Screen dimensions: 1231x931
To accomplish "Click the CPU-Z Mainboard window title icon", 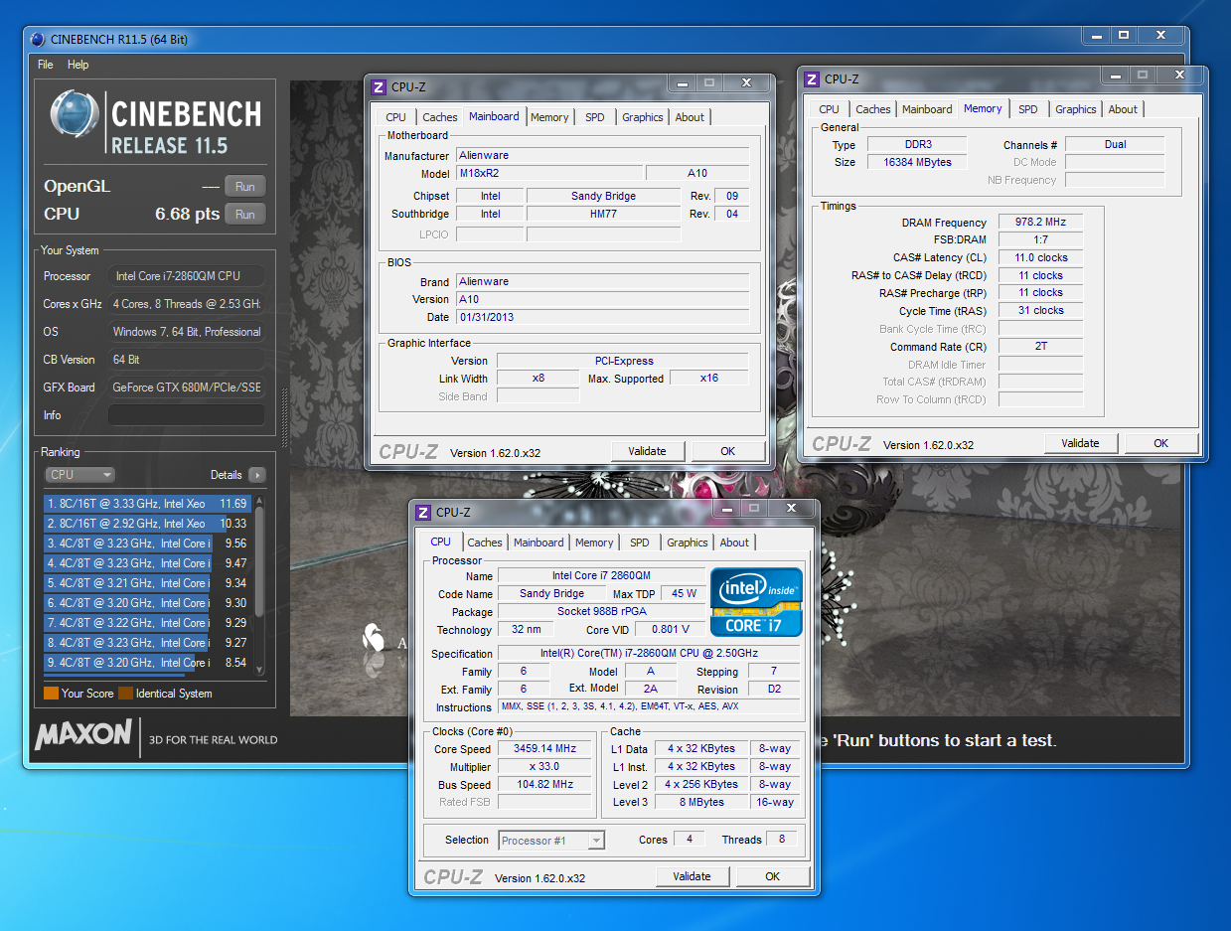I will 378,87.
